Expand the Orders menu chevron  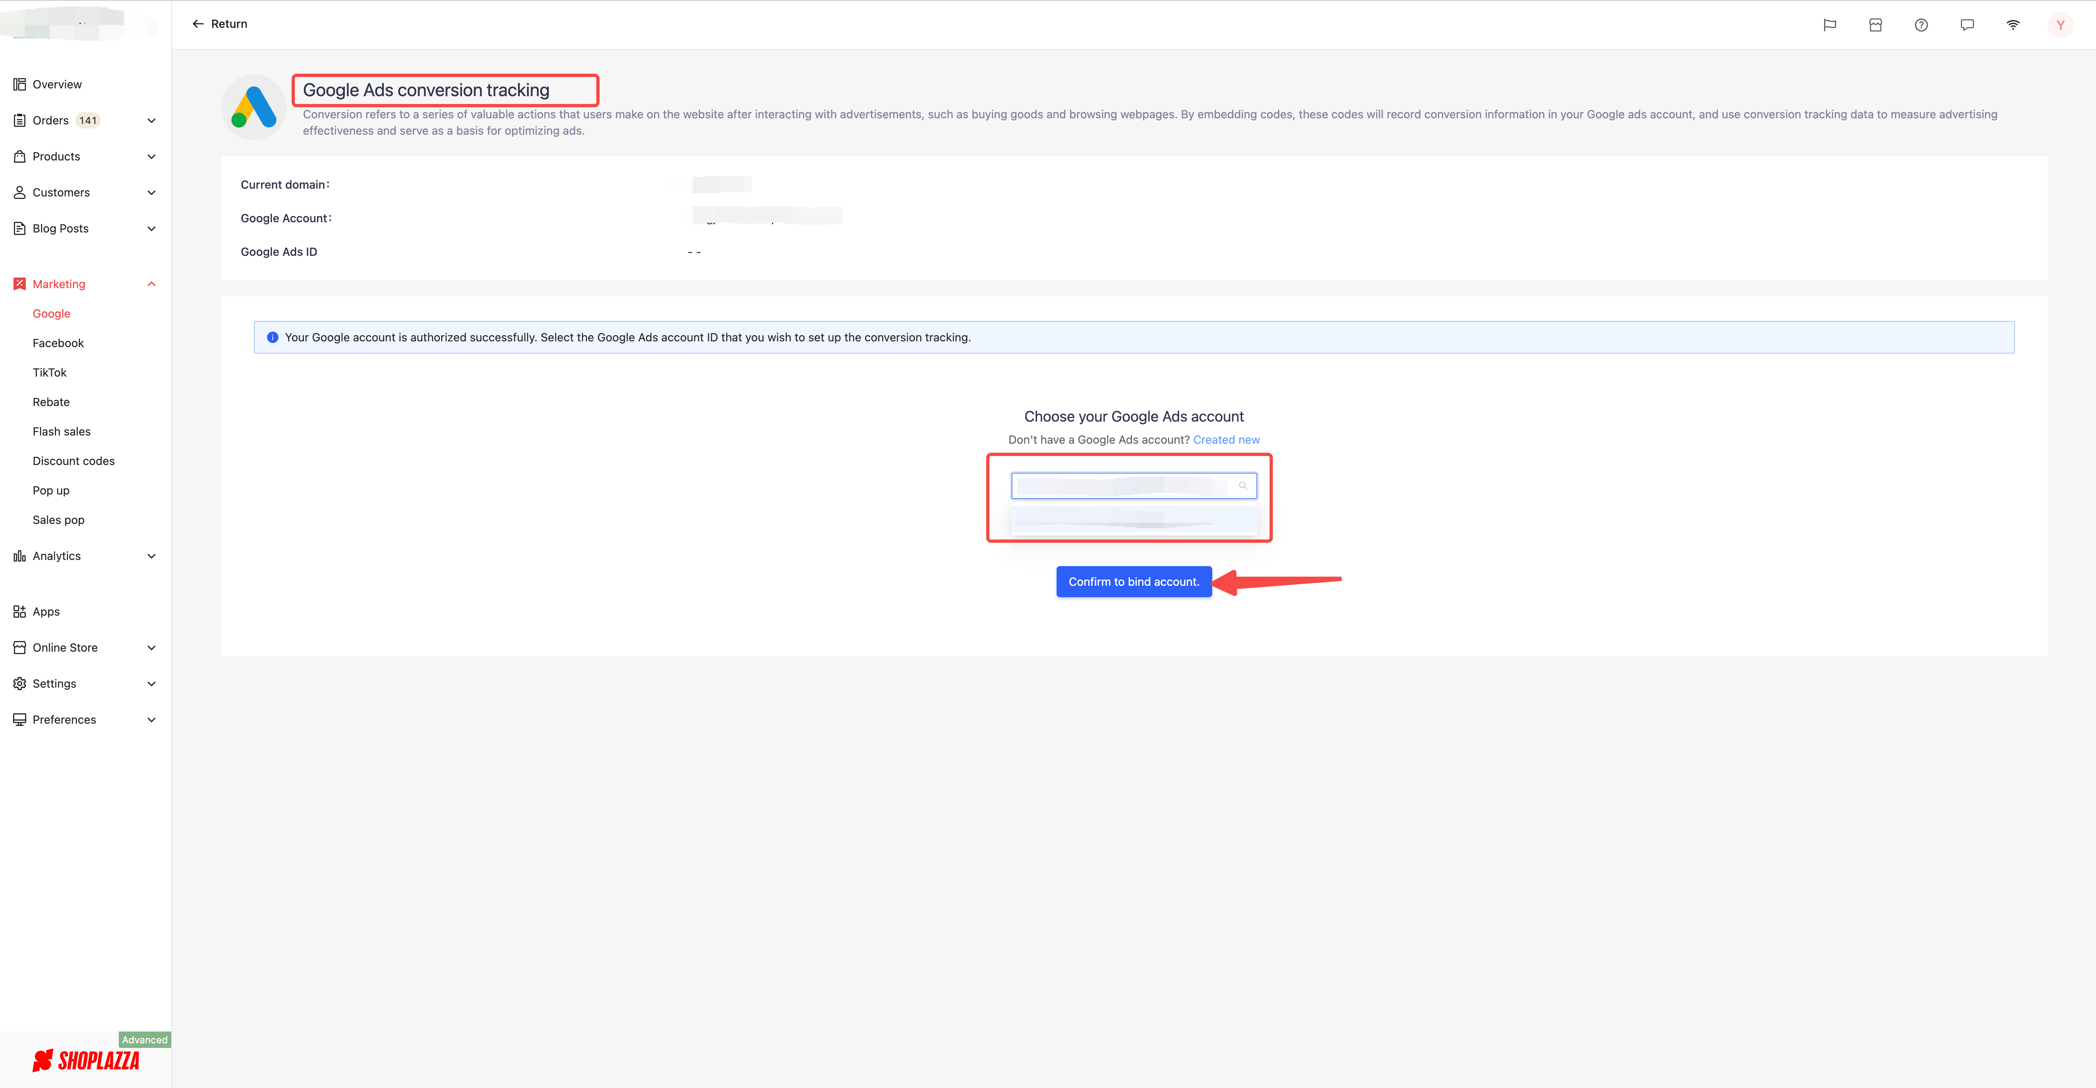[152, 120]
